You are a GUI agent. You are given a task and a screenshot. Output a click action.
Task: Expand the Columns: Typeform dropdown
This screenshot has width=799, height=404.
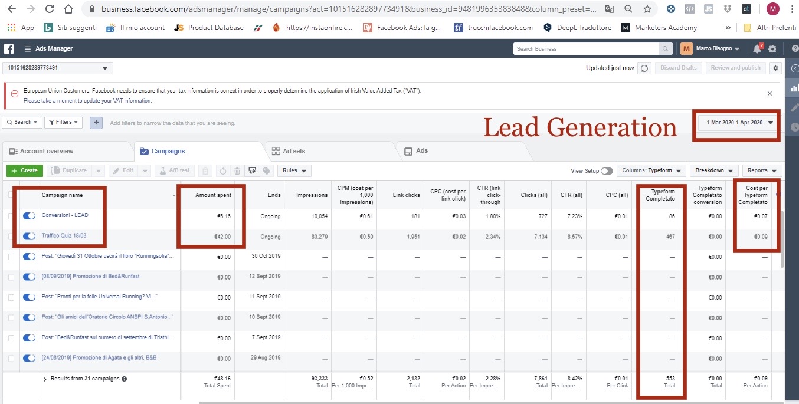click(651, 170)
